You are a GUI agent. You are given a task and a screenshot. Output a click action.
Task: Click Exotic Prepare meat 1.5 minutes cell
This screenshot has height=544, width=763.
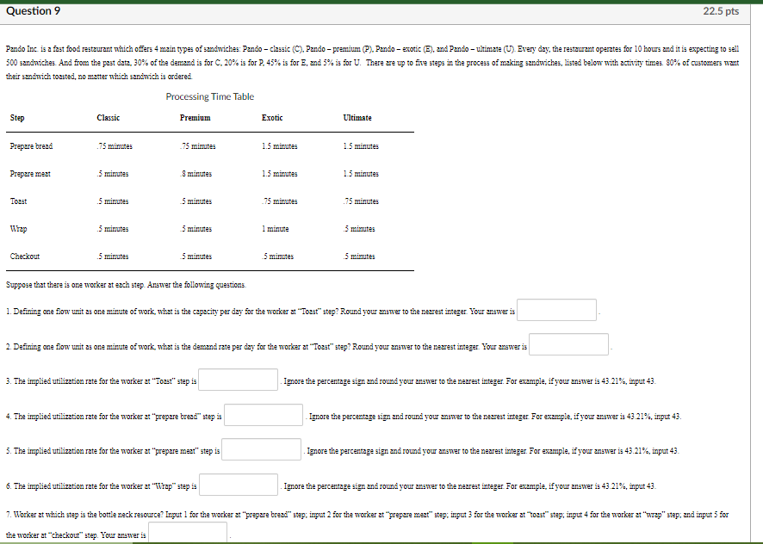pyautogui.click(x=279, y=174)
